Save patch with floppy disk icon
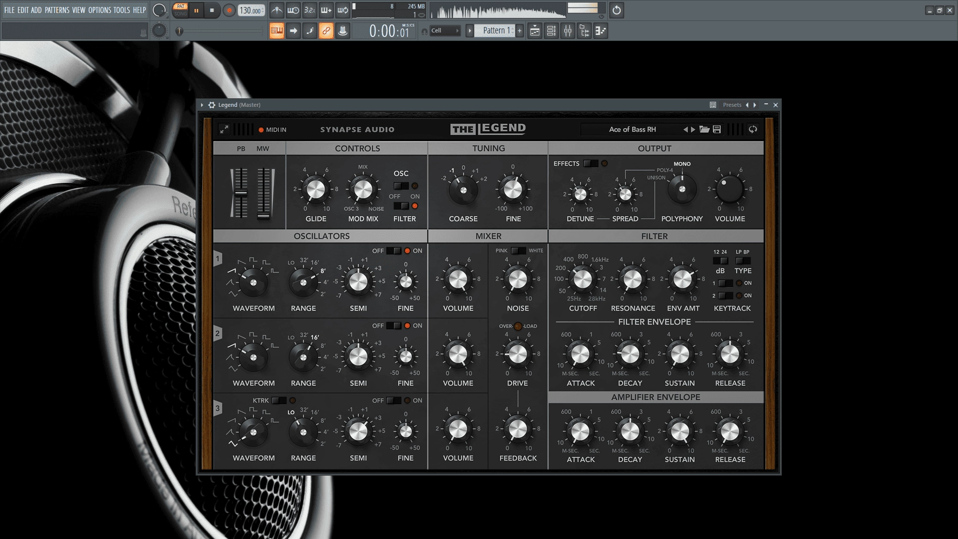 [x=717, y=129]
